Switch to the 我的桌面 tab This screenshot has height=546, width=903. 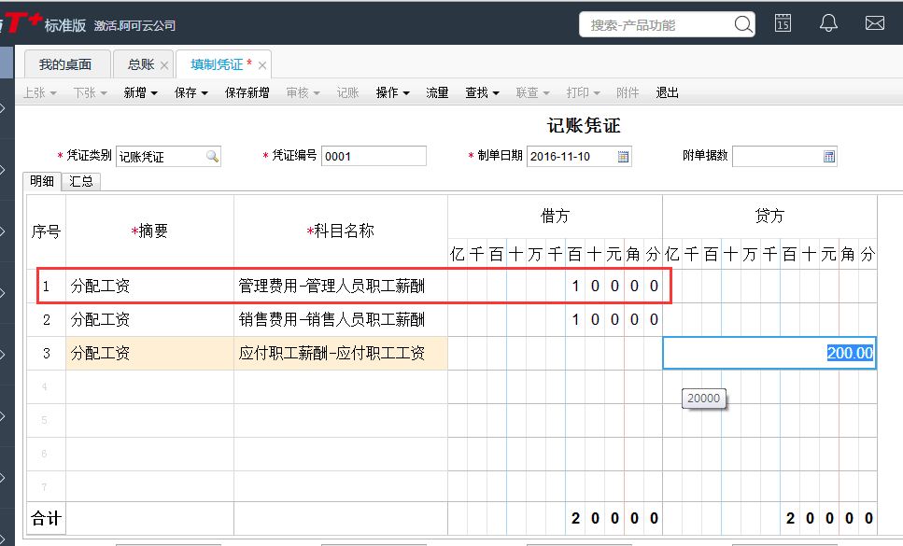tap(67, 63)
